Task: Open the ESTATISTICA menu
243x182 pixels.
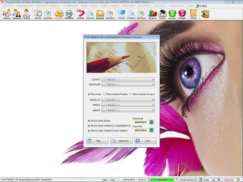Action: (160, 6)
